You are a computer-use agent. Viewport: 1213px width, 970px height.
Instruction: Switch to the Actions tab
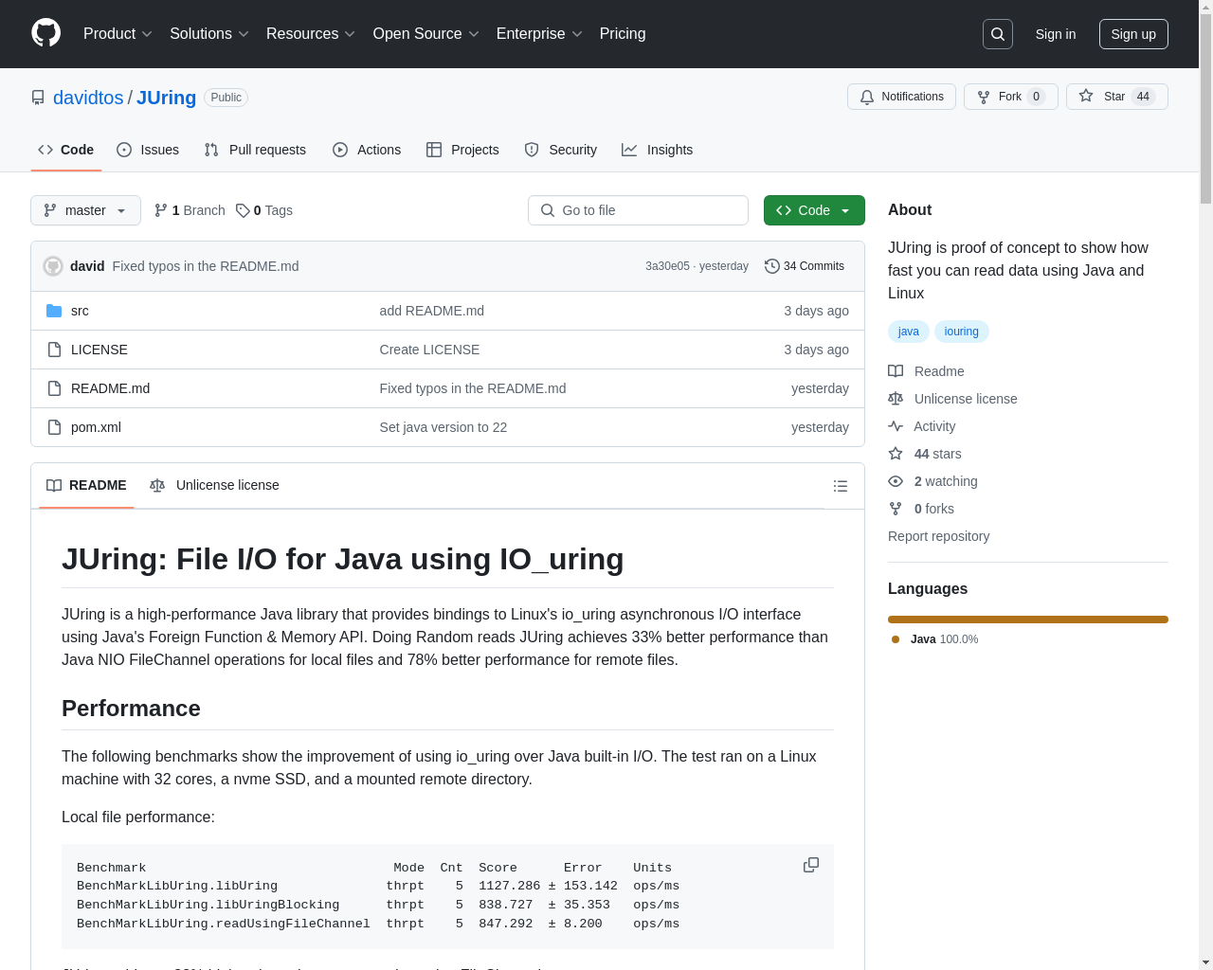(367, 150)
